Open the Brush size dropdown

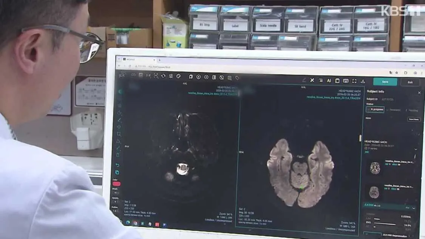pos(116,192)
